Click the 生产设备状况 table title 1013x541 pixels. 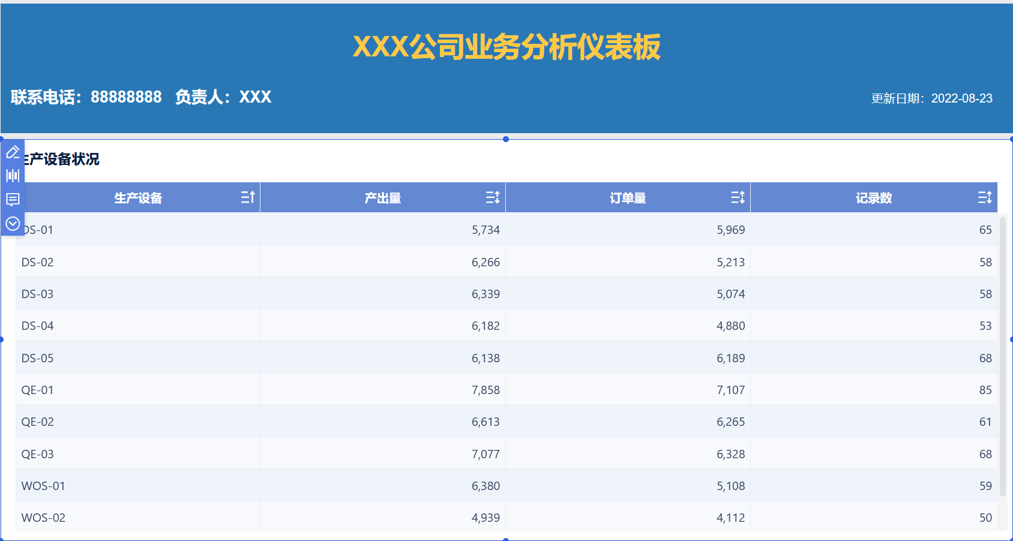tap(61, 159)
